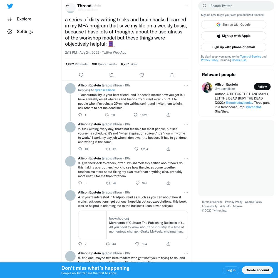The width and height of the screenshot is (278, 278).
Task: Follow Allison Epstein
Action: [x=262, y=87]
